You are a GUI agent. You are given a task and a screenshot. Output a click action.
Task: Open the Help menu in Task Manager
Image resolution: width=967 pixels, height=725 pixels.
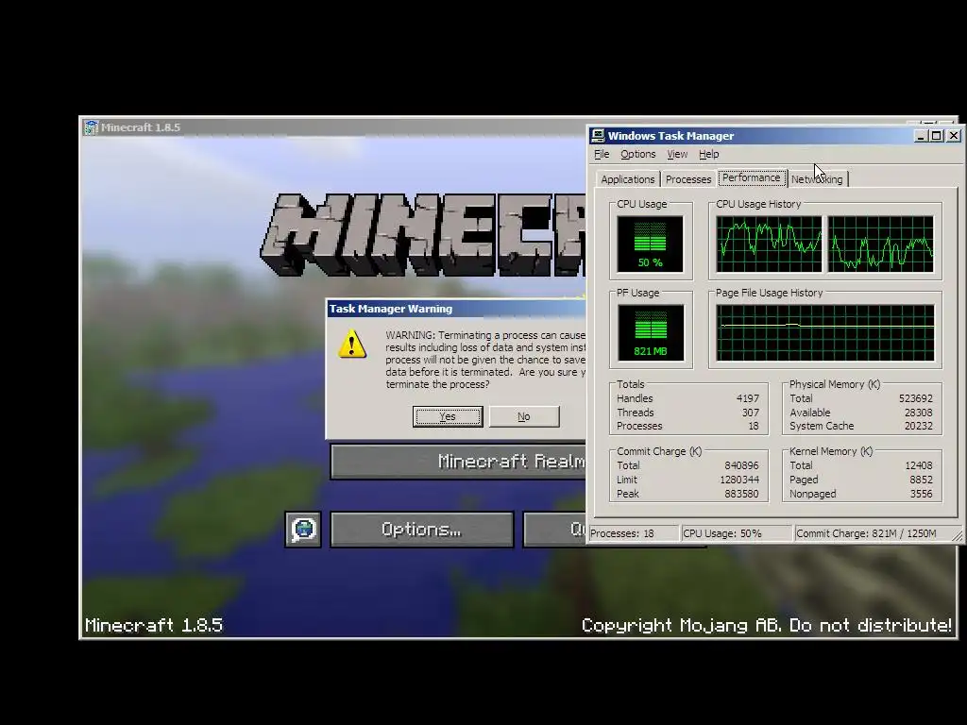click(x=708, y=154)
